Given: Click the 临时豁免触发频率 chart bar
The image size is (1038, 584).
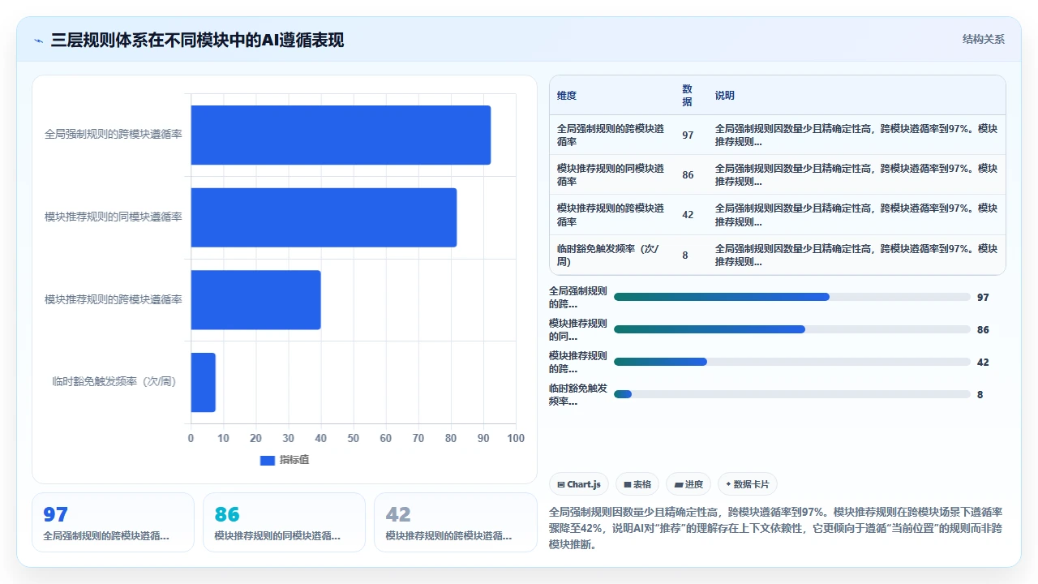Looking at the screenshot, I should (x=203, y=382).
